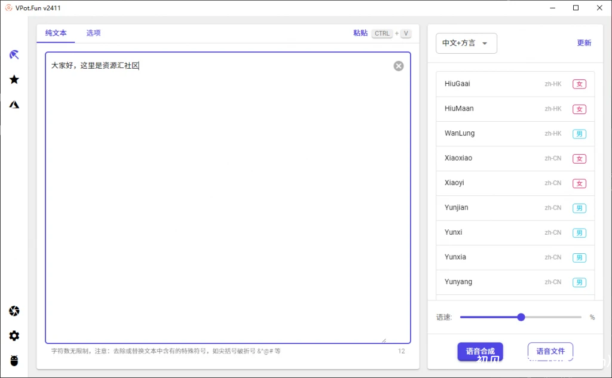Switch to the 纯文本 tab
612x378 pixels.
pos(56,33)
